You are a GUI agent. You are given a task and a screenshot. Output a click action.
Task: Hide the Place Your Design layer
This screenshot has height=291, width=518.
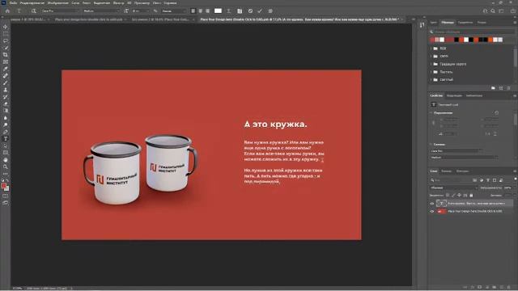(431, 212)
